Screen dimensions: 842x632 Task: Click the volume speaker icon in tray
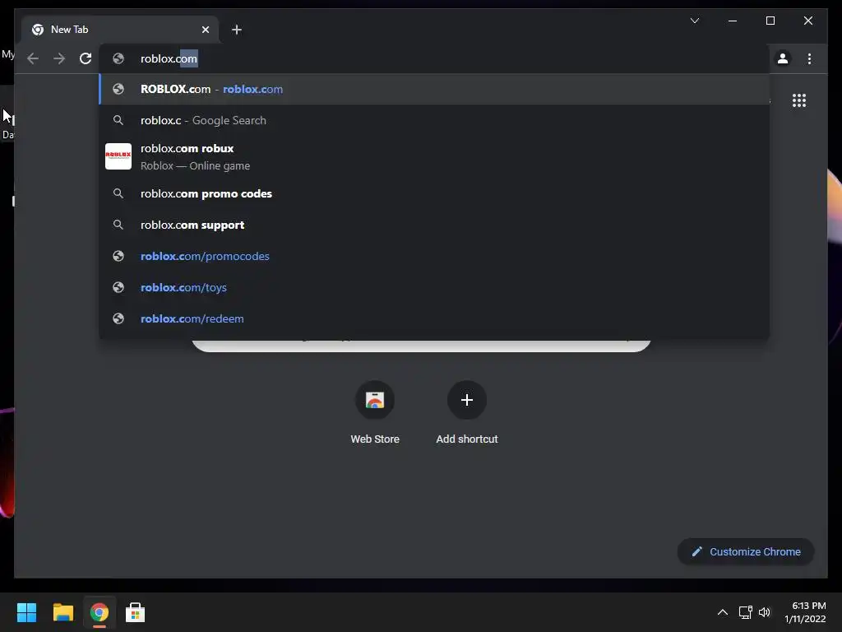tap(765, 612)
